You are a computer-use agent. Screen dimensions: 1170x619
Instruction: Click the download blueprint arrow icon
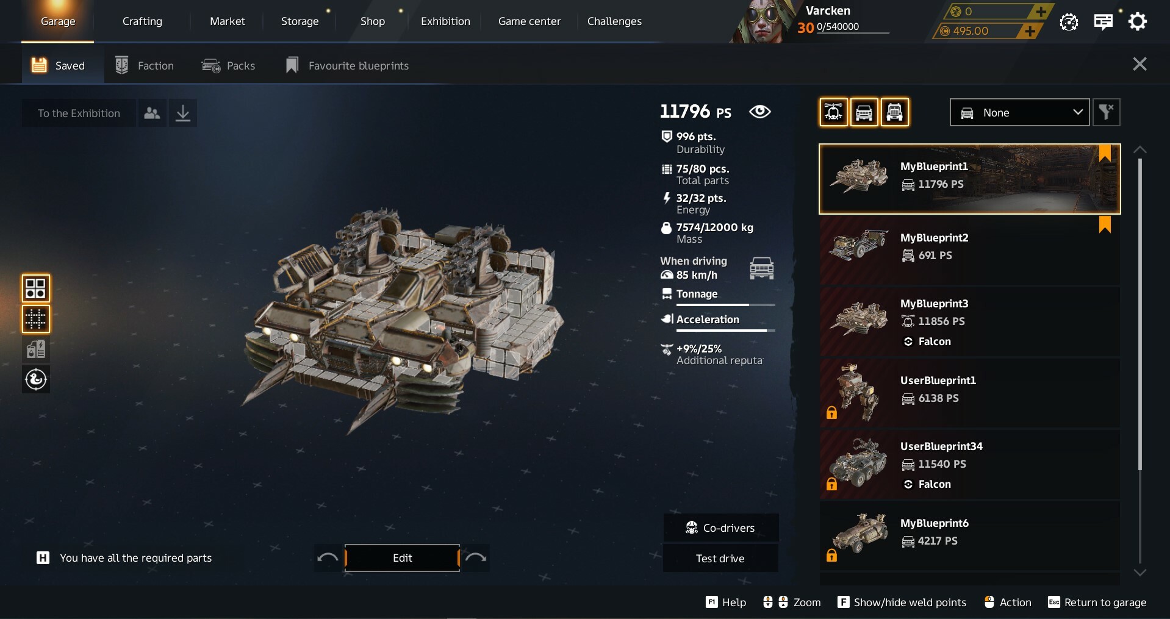(x=182, y=113)
